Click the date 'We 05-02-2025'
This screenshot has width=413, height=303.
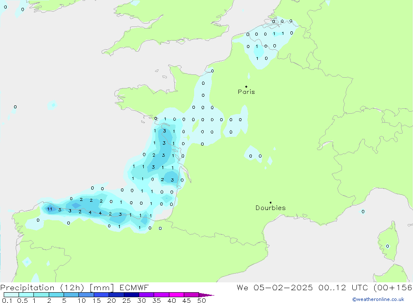pos(275,287)
